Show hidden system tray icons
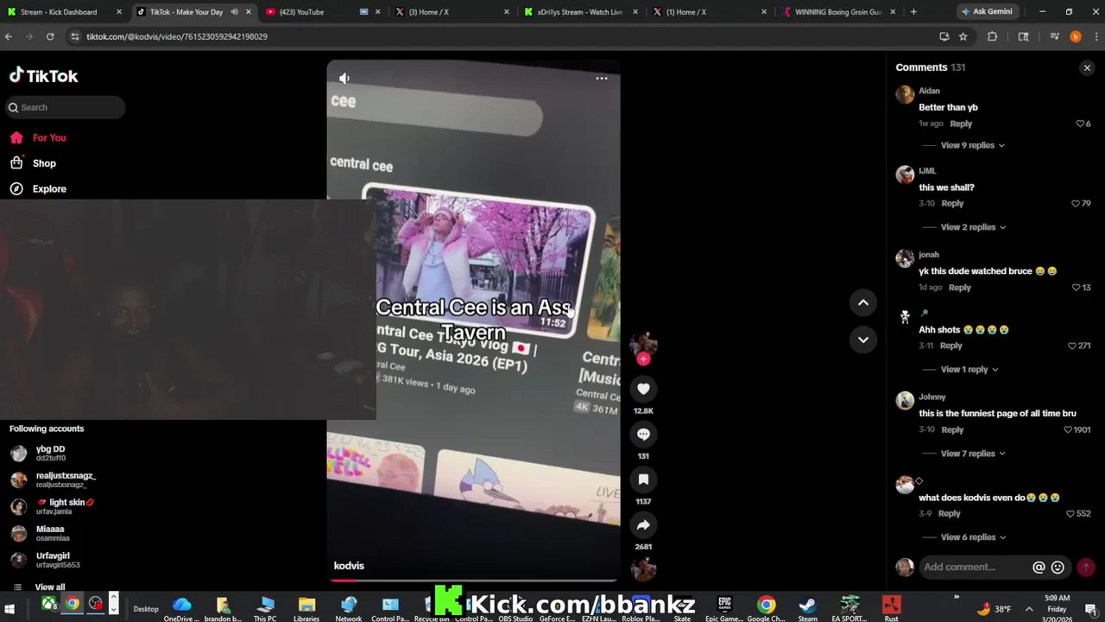 tap(1028, 609)
